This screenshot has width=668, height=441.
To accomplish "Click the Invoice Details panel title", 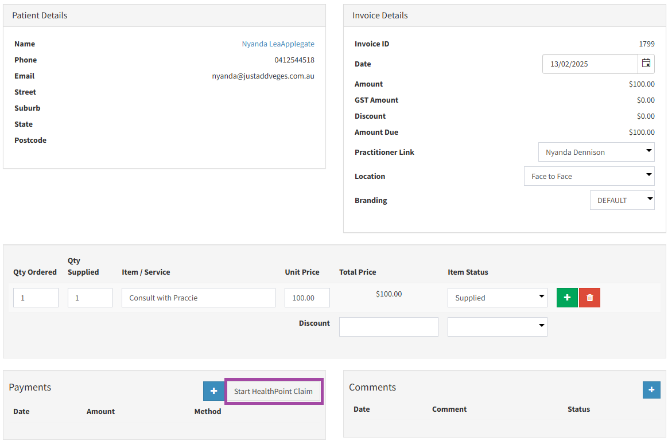I will click(x=379, y=15).
